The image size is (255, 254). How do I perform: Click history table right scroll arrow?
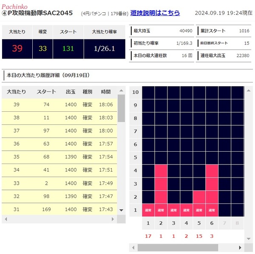click(113, 219)
